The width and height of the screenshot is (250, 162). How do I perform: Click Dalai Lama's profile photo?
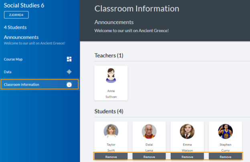point(149,131)
